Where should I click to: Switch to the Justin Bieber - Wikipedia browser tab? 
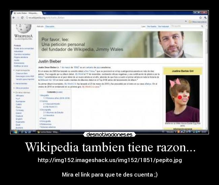pos(27,13)
